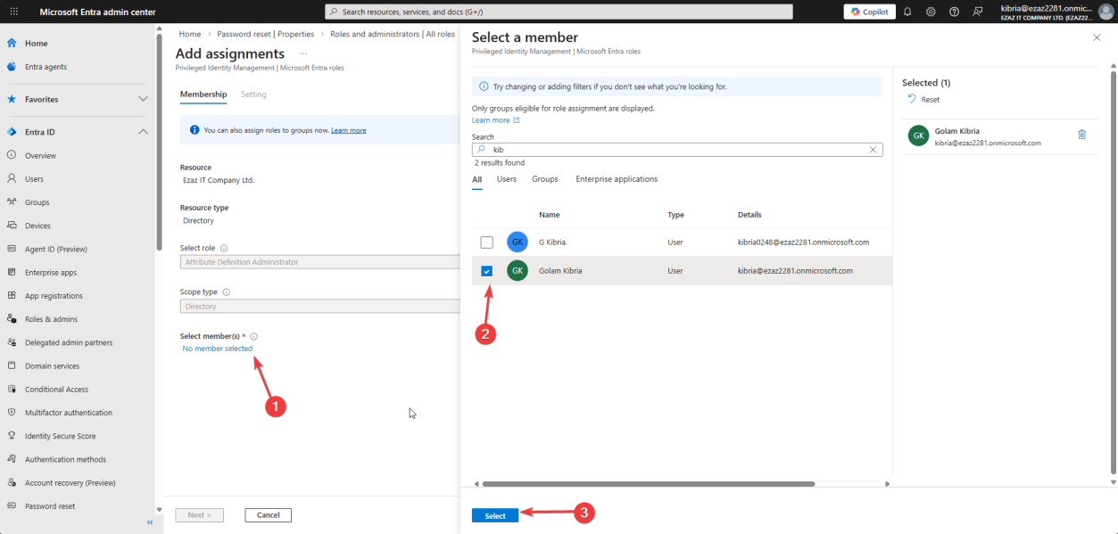Screen dimensions: 1118x534
Task: Open the No member selected link
Action: point(218,349)
